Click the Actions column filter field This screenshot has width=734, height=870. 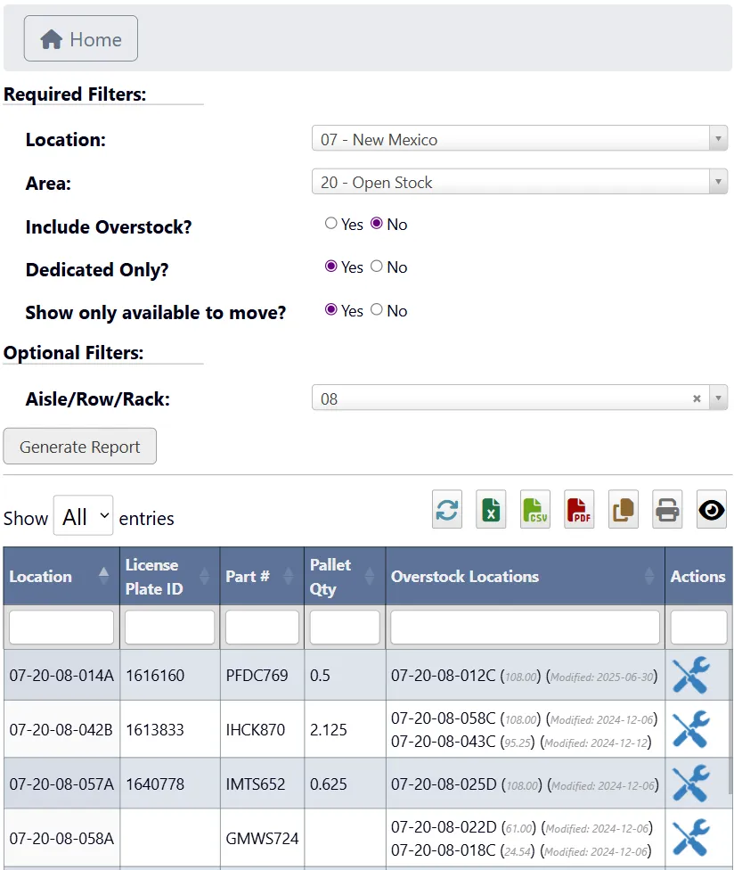698,628
